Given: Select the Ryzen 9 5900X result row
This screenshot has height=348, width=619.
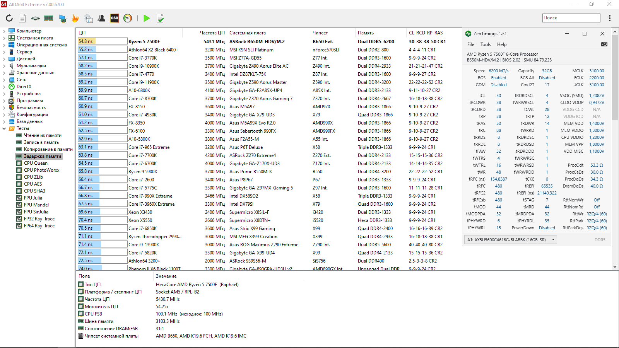Looking at the screenshot, I should tap(269, 172).
